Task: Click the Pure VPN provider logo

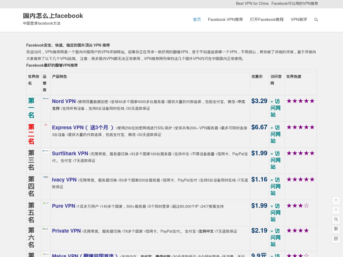Action: 46,203
